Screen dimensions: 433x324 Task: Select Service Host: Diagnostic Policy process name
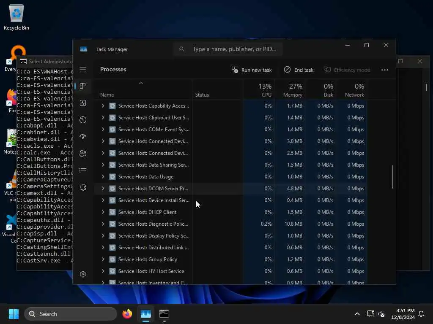click(153, 224)
